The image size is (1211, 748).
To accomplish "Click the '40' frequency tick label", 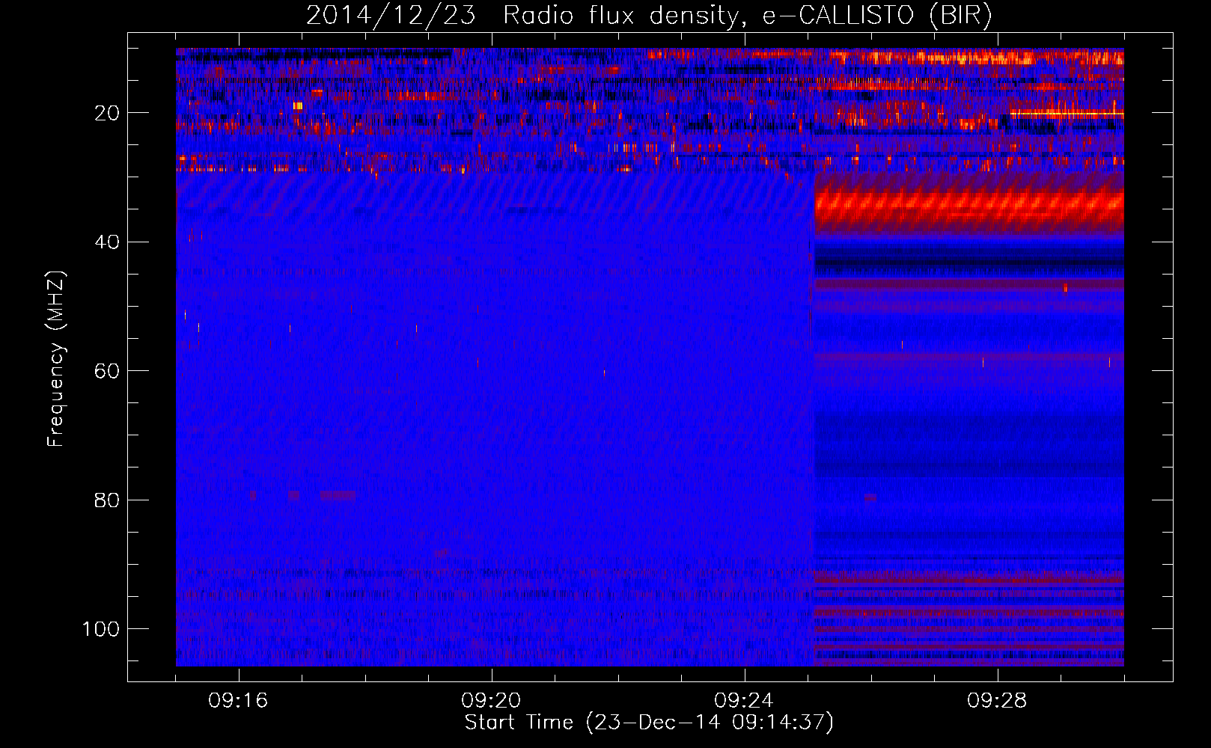I will pyautogui.click(x=108, y=242).
